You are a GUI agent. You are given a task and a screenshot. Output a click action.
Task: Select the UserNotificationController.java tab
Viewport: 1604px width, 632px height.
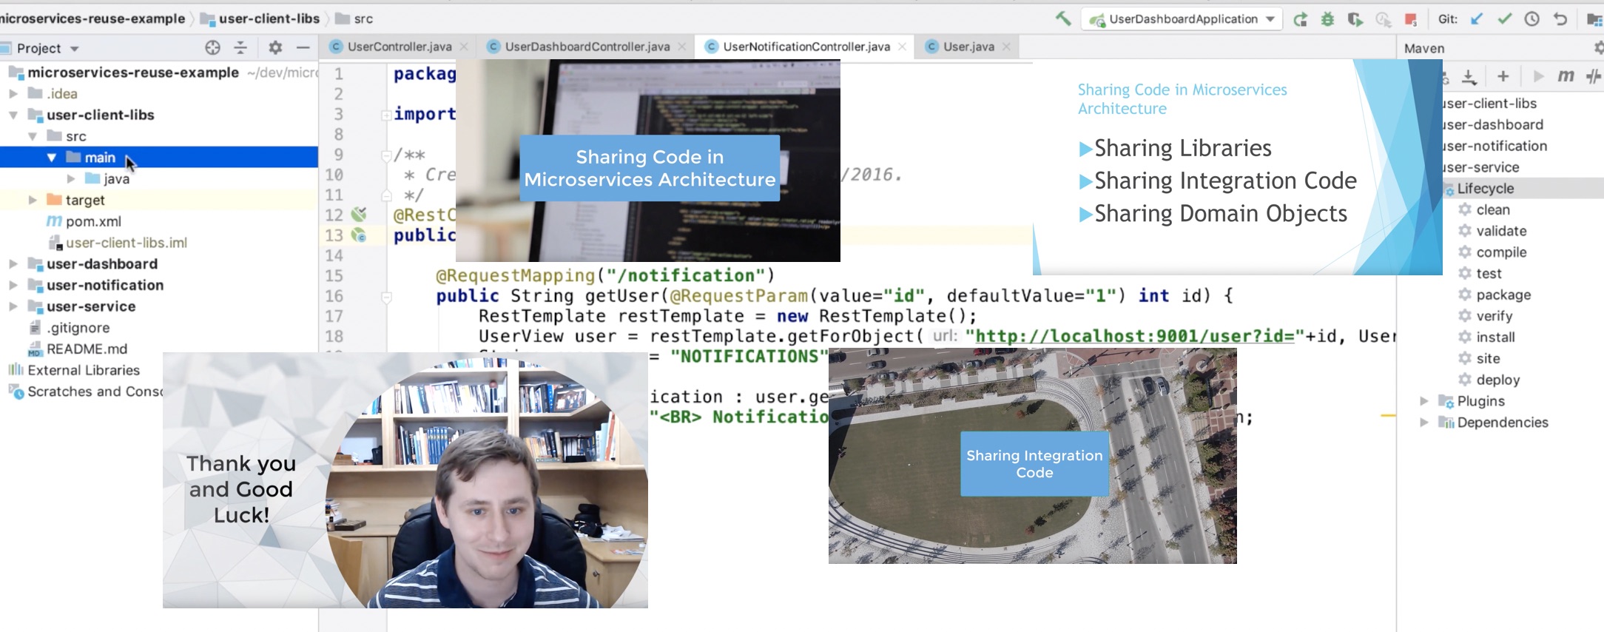(806, 47)
